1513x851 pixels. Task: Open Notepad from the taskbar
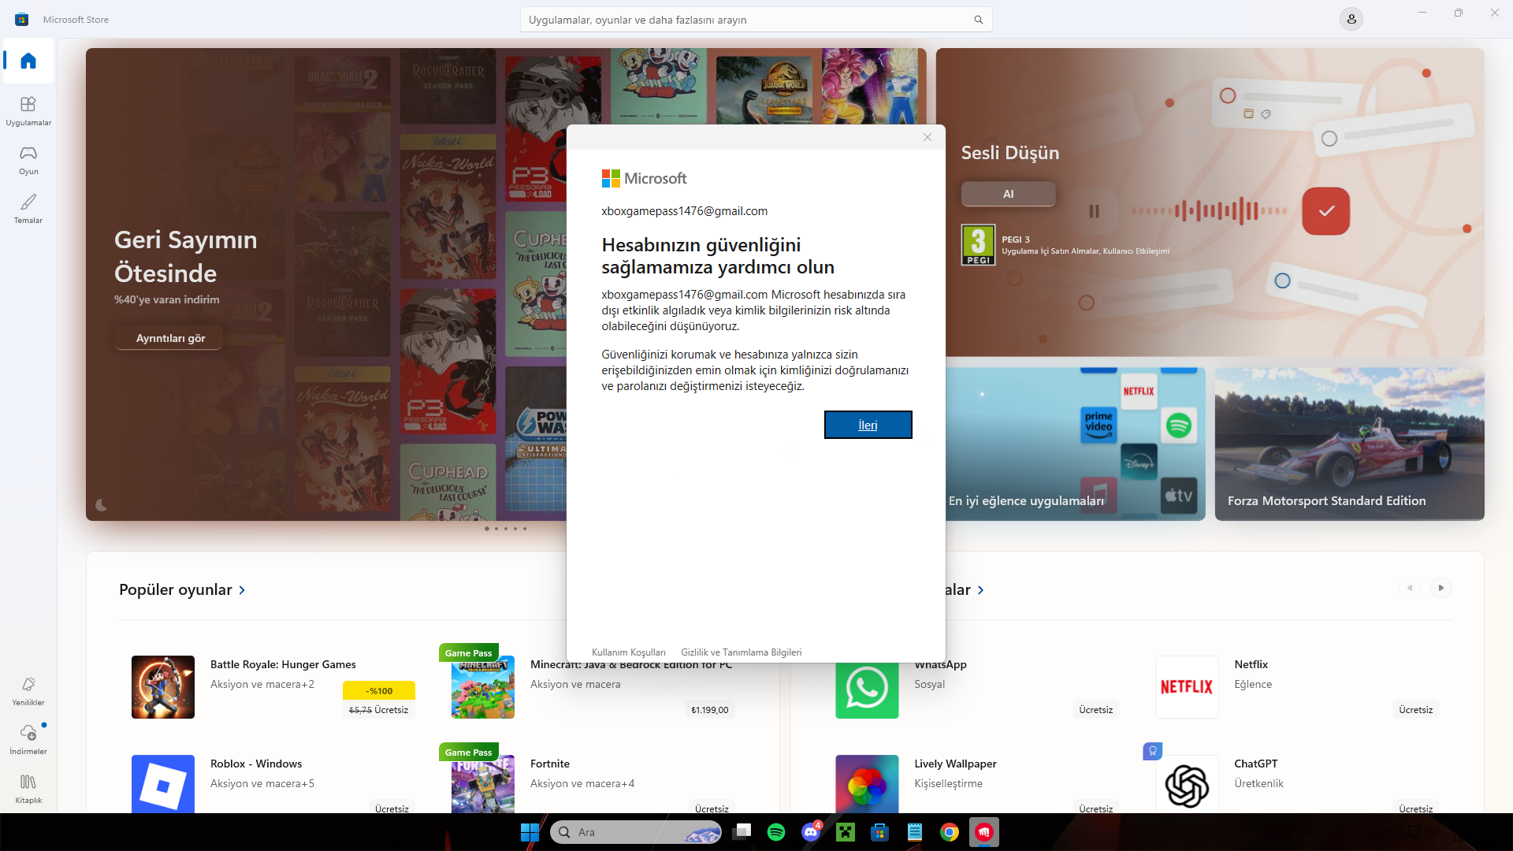coord(915,832)
